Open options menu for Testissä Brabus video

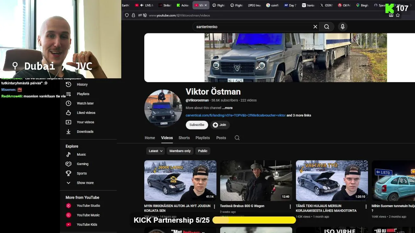point(290,206)
